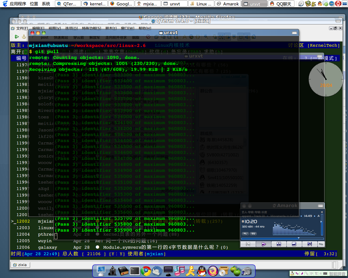
Task: Click QTerm anchor toolbar icon
Action: [x=24, y=37]
